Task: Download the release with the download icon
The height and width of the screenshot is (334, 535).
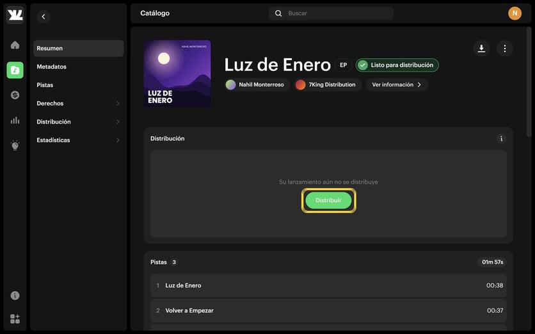Action: (x=481, y=49)
